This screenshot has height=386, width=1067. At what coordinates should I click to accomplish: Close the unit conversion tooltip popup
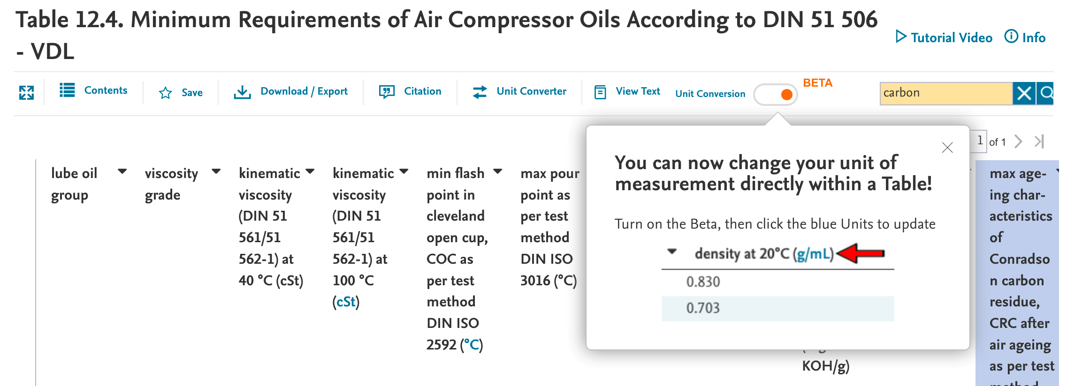point(947,148)
